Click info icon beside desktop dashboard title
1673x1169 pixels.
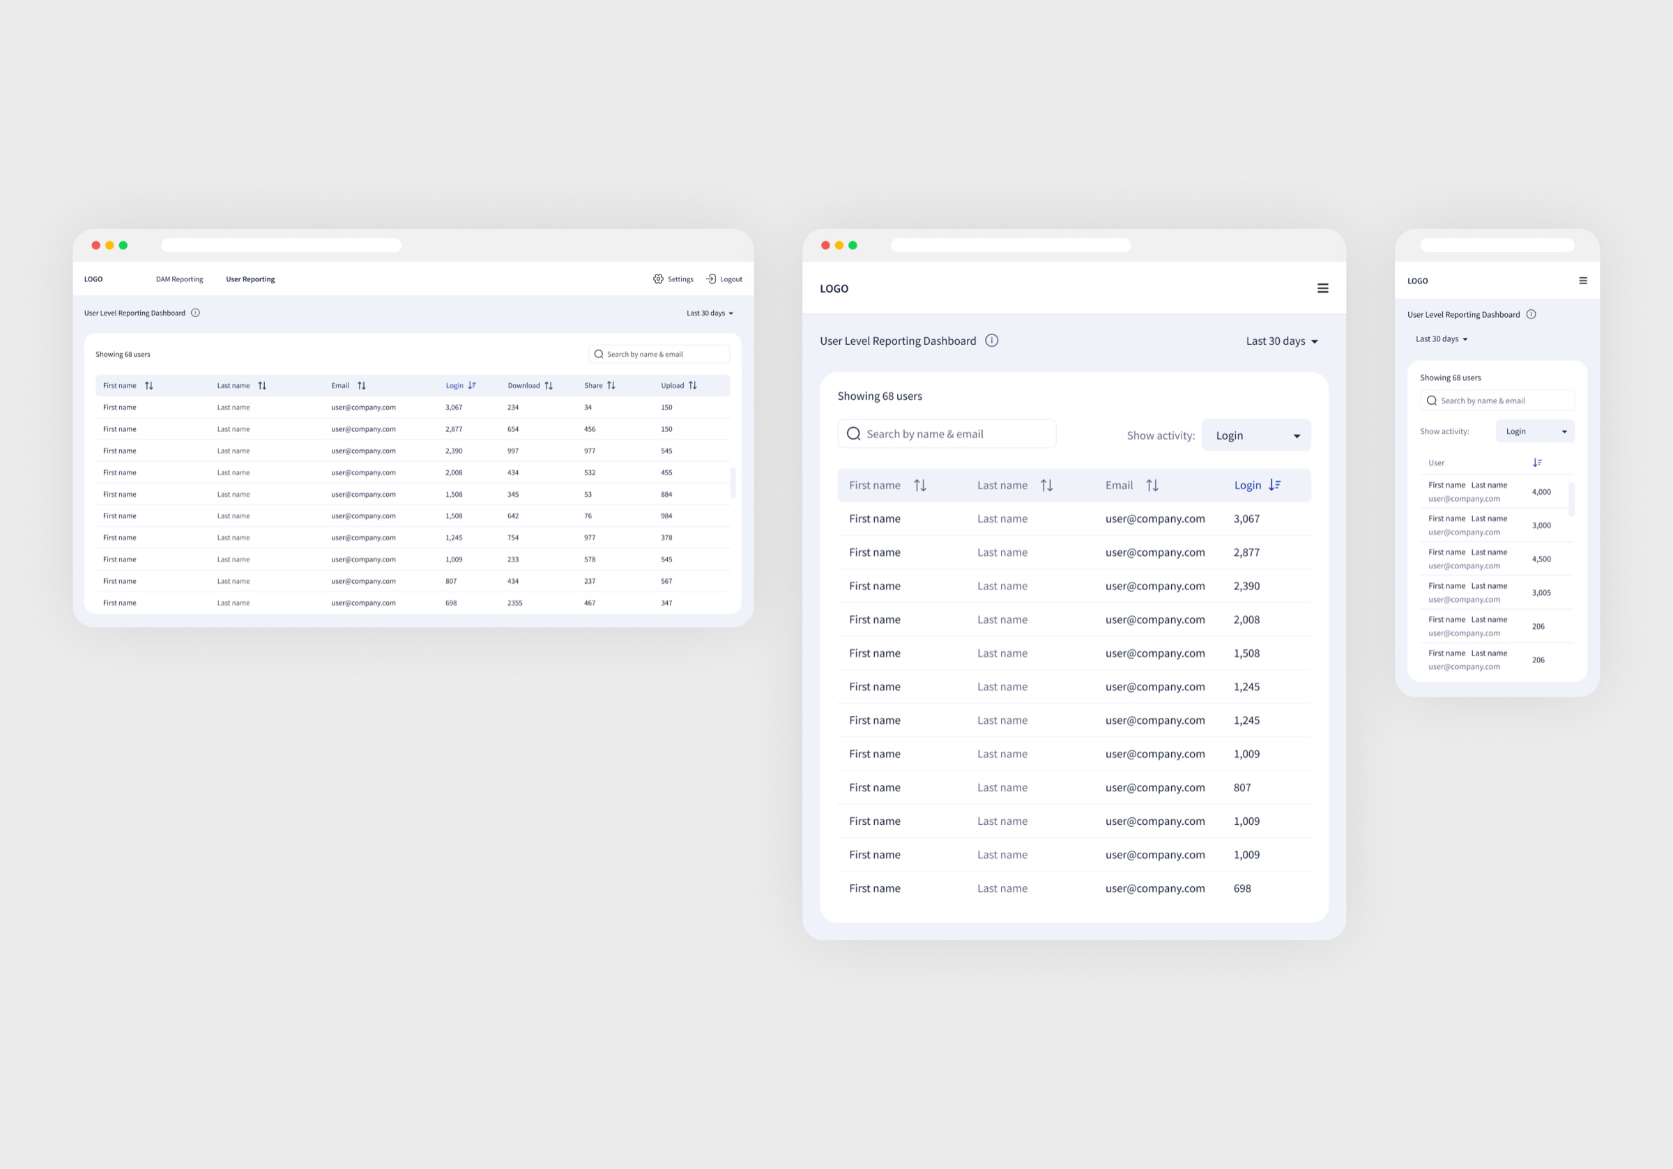tap(195, 313)
